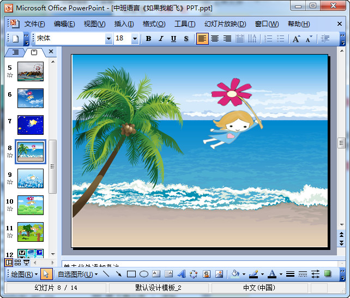Apply Fill Color bucket
Viewport: 350px width, 298px height.
pyautogui.click(x=236, y=274)
